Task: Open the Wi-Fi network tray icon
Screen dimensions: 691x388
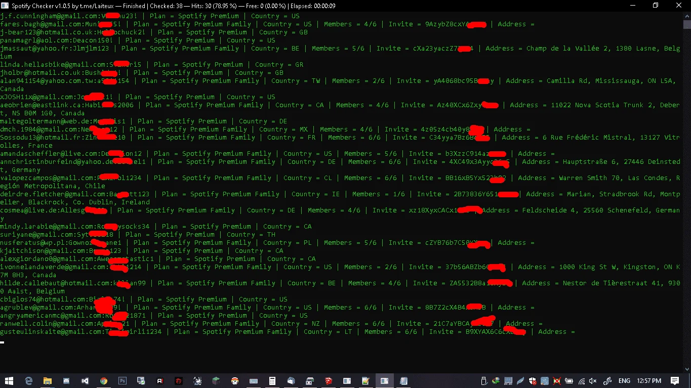Action: [582, 381]
